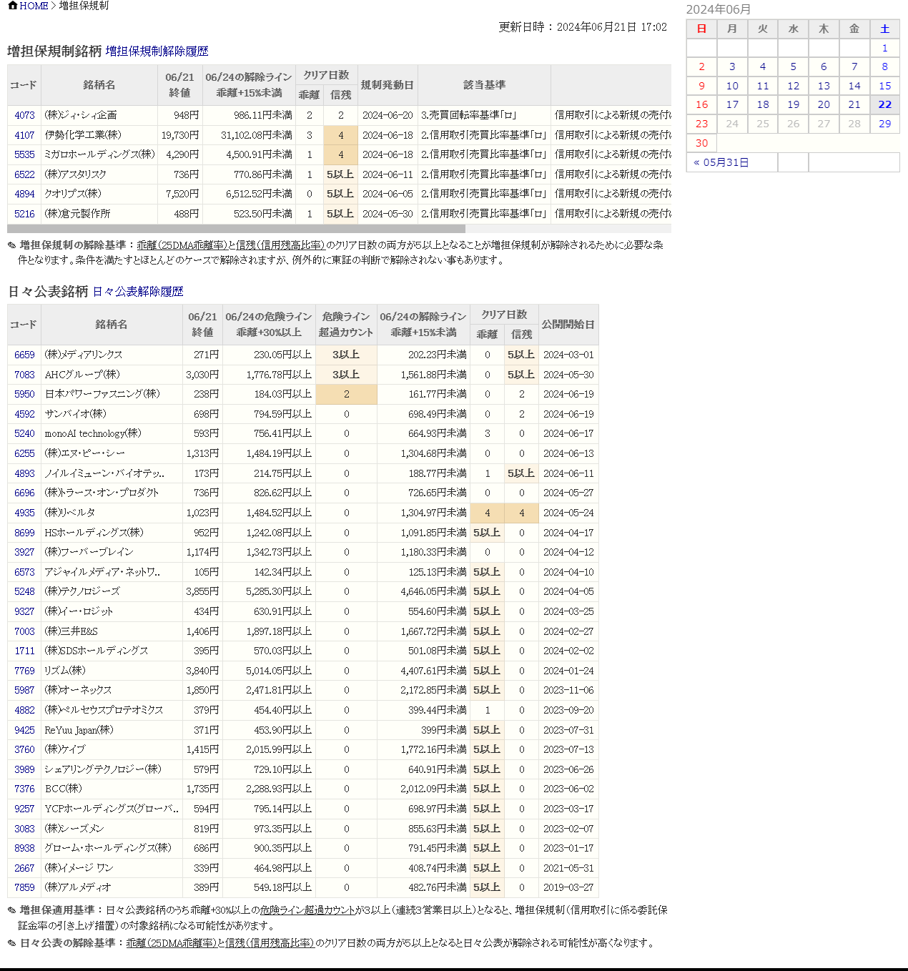Screen dimensions: 908x971
Task: Open 日々公表解除履歴 link
Action: click(x=138, y=292)
